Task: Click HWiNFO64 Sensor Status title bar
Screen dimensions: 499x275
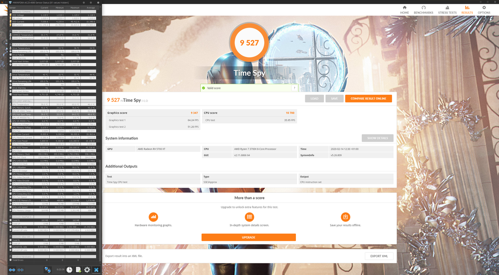Action: [x=55, y=2]
